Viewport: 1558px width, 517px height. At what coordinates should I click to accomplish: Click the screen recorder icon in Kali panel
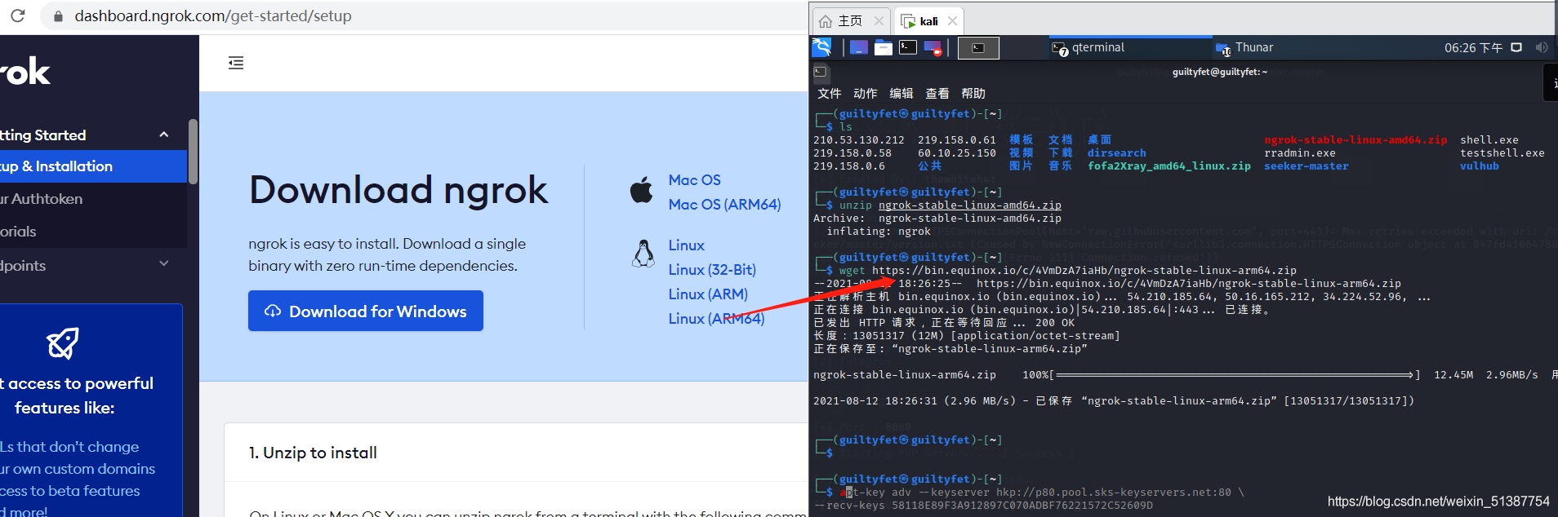tap(933, 48)
